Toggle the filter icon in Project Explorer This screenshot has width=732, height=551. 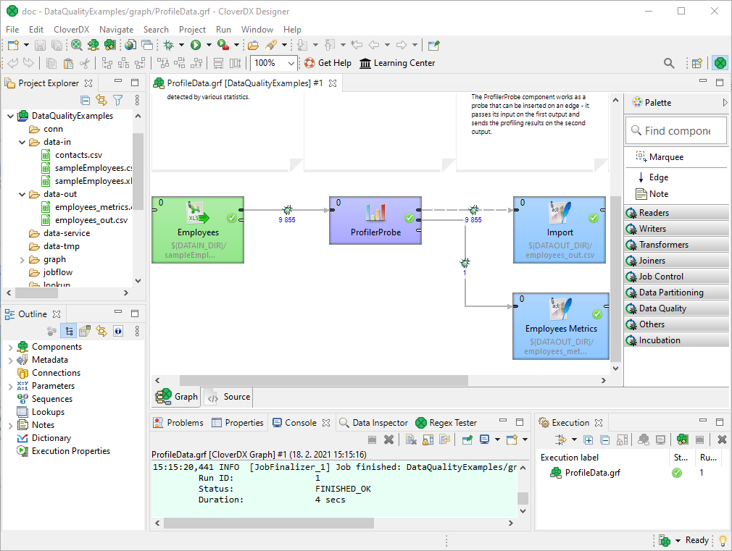[x=117, y=101]
